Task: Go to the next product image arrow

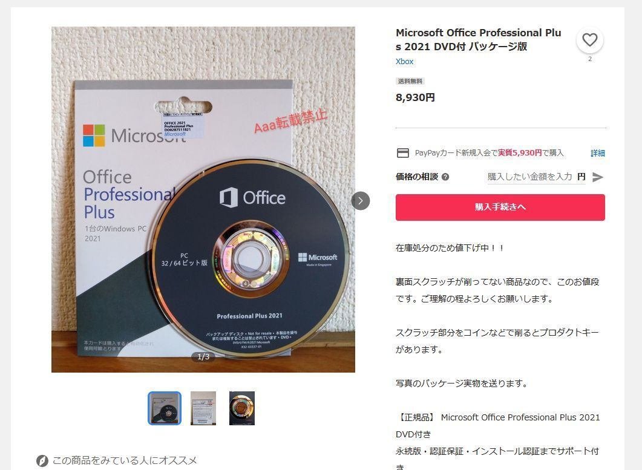Action: click(x=360, y=201)
